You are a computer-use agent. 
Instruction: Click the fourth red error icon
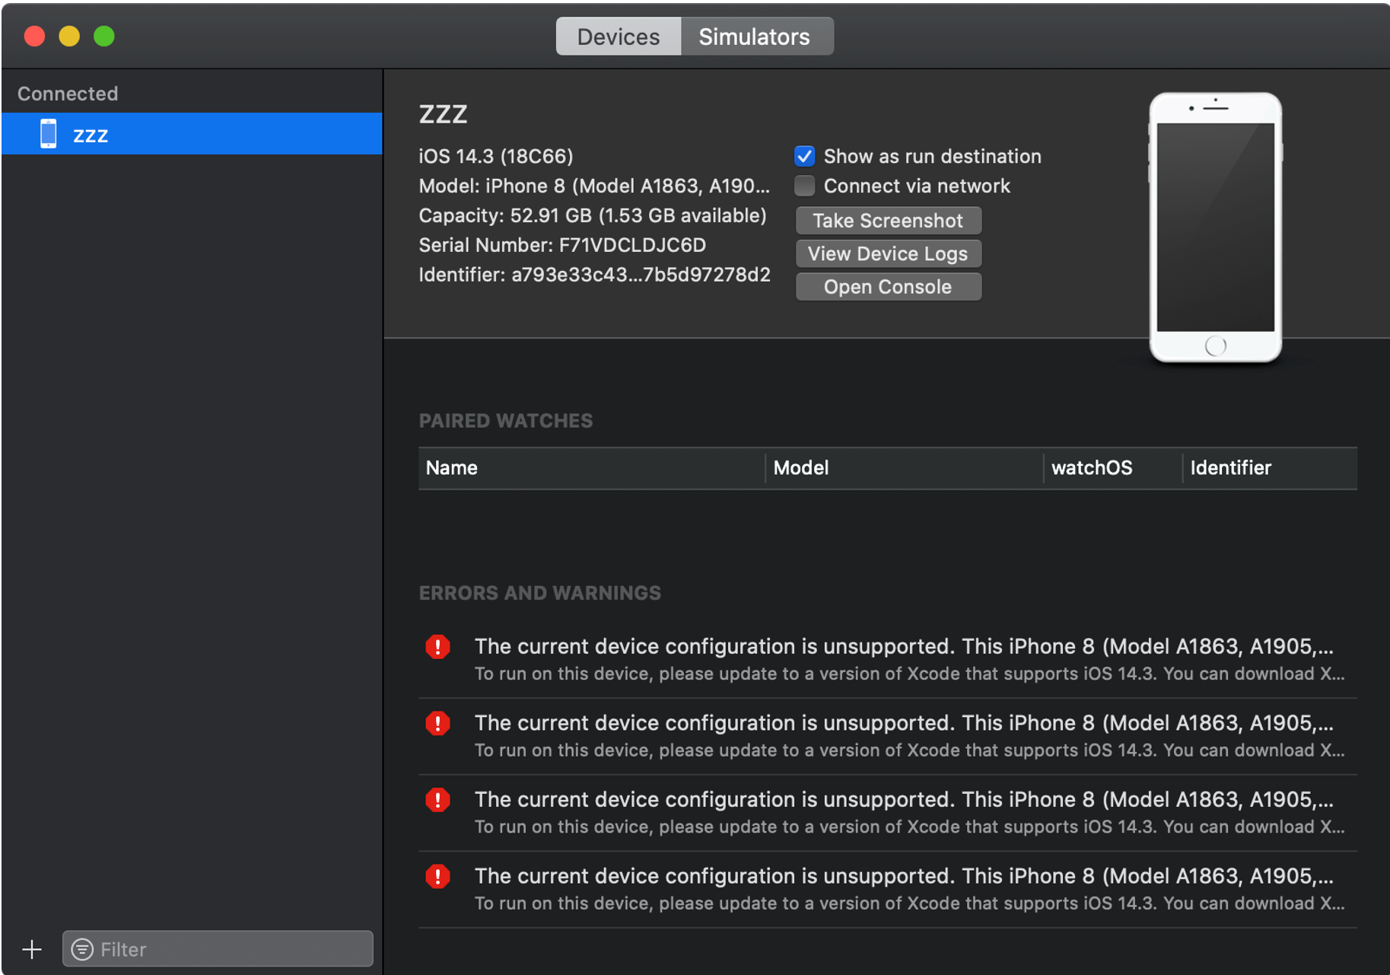[437, 876]
